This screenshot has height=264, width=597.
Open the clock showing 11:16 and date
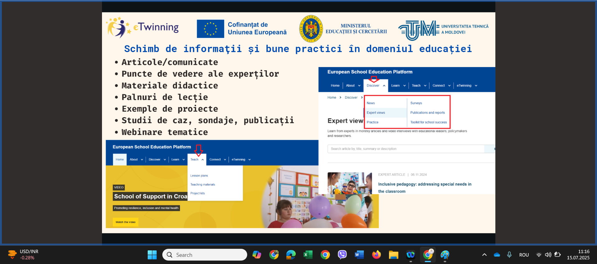point(578,255)
